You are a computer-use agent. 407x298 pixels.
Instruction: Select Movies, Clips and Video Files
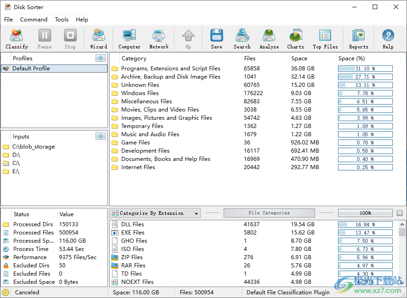click(160, 110)
